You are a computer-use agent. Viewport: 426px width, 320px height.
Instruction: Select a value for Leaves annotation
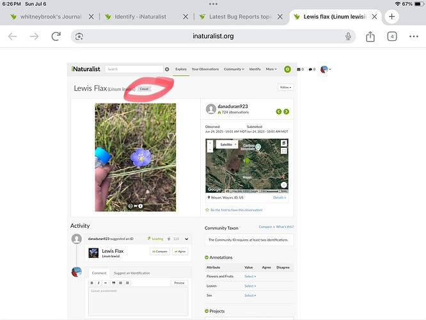pos(250,286)
